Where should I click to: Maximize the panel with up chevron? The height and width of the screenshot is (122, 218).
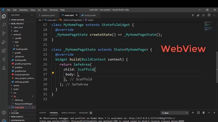[209, 113]
